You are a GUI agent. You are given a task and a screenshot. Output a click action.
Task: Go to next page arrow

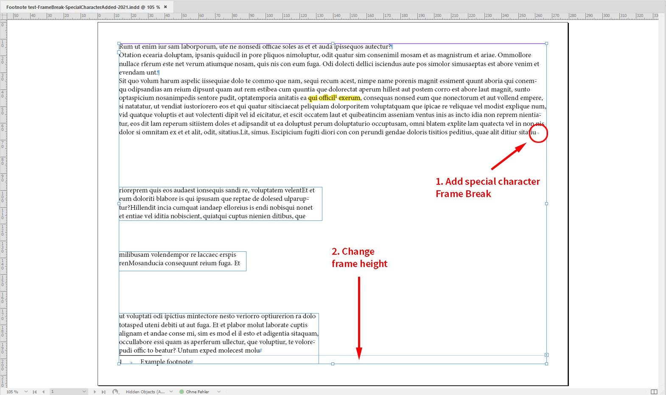point(95,392)
